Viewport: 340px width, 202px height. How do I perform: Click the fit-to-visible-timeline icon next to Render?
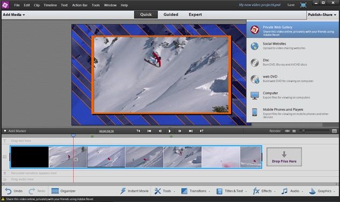coord(287,131)
